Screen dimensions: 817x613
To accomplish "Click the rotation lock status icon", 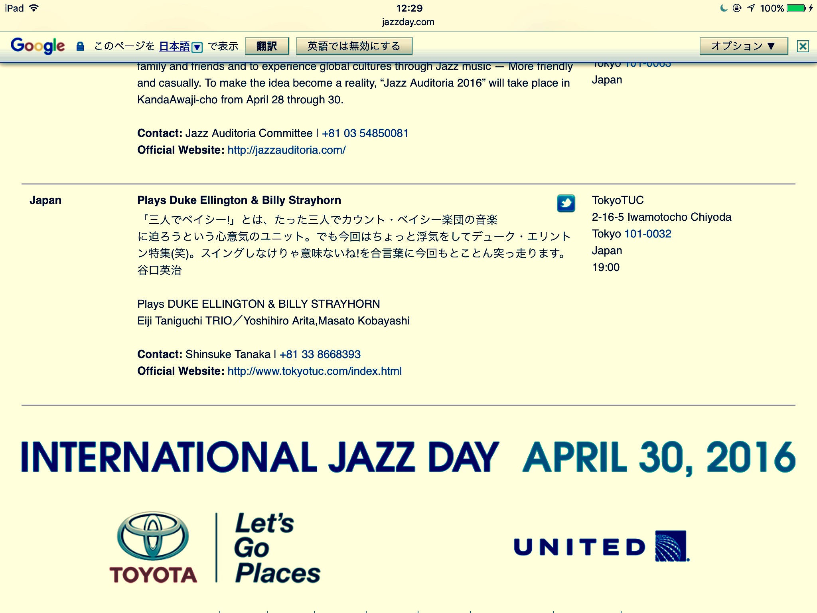I will (737, 8).
